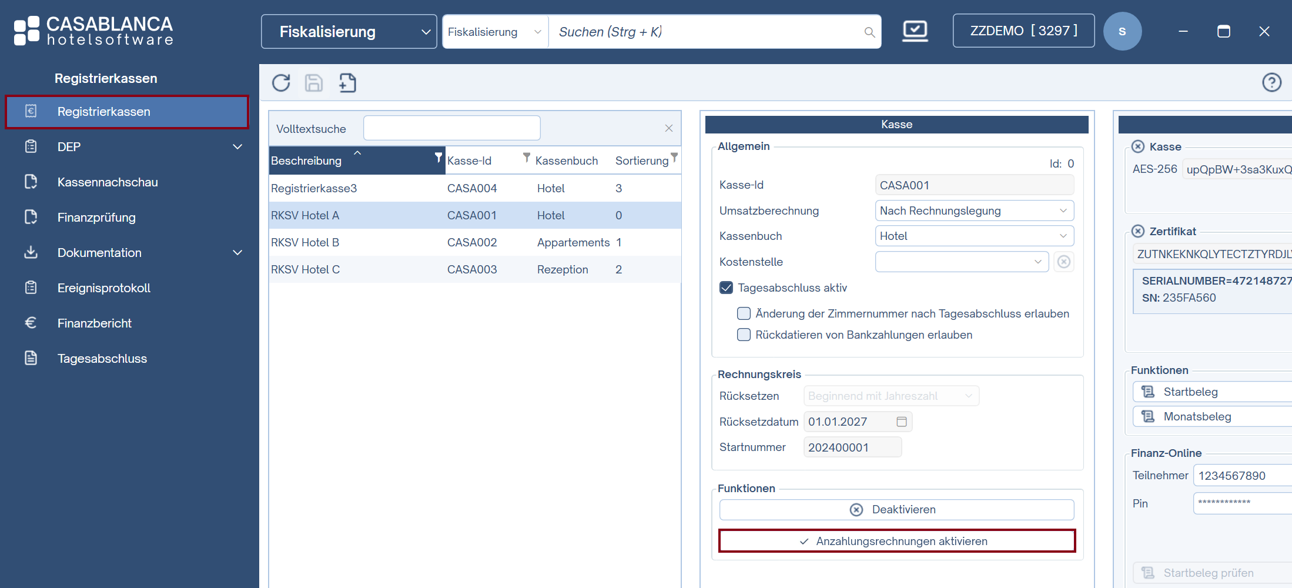1292x588 pixels.
Task: Click the refresh icon in toolbar
Action: pos(281,83)
